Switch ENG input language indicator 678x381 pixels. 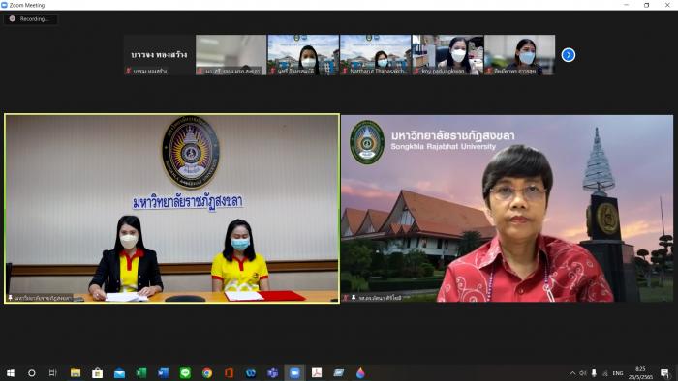tap(618, 373)
